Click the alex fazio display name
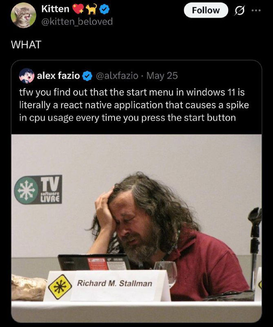 pos(58,76)
